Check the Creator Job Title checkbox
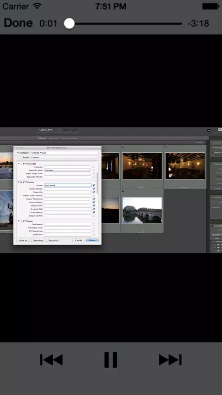 [x=94, y=216]
